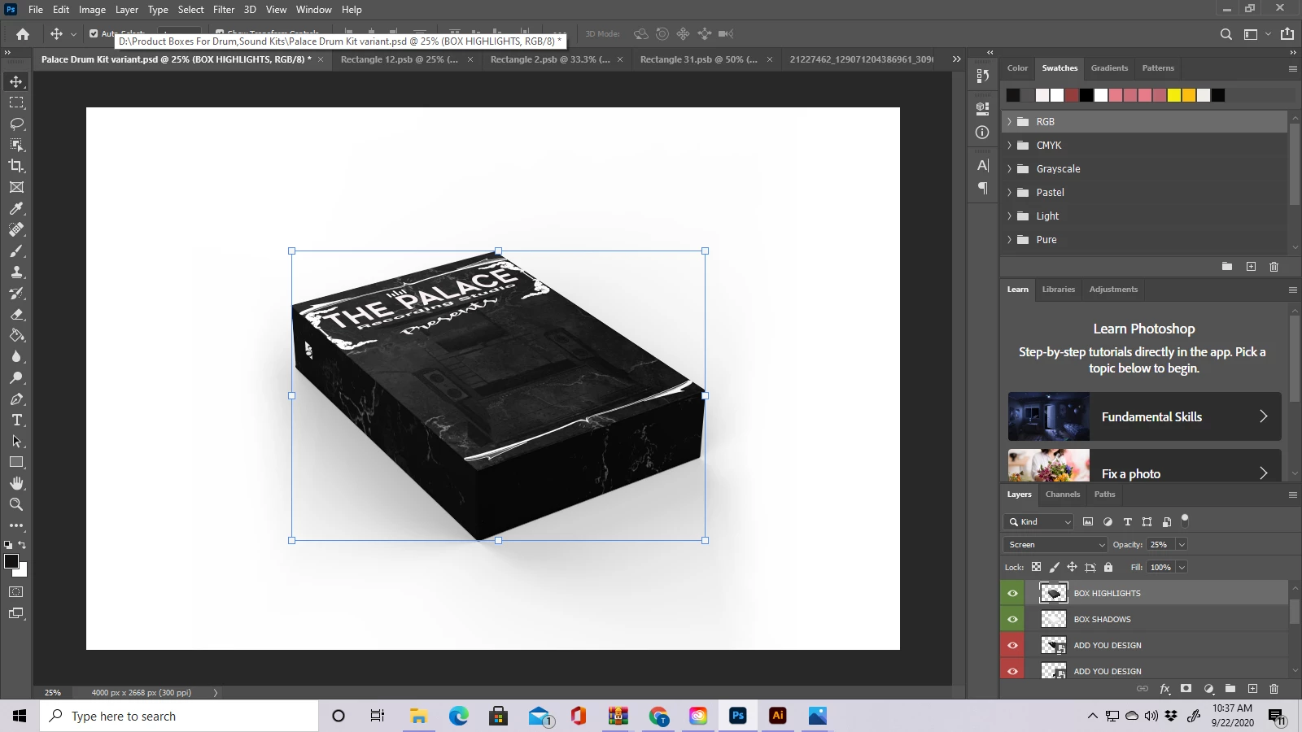This screenshot has width=1302, height=732.
Task: Select the Pen tool
Action: click(16, 399)
